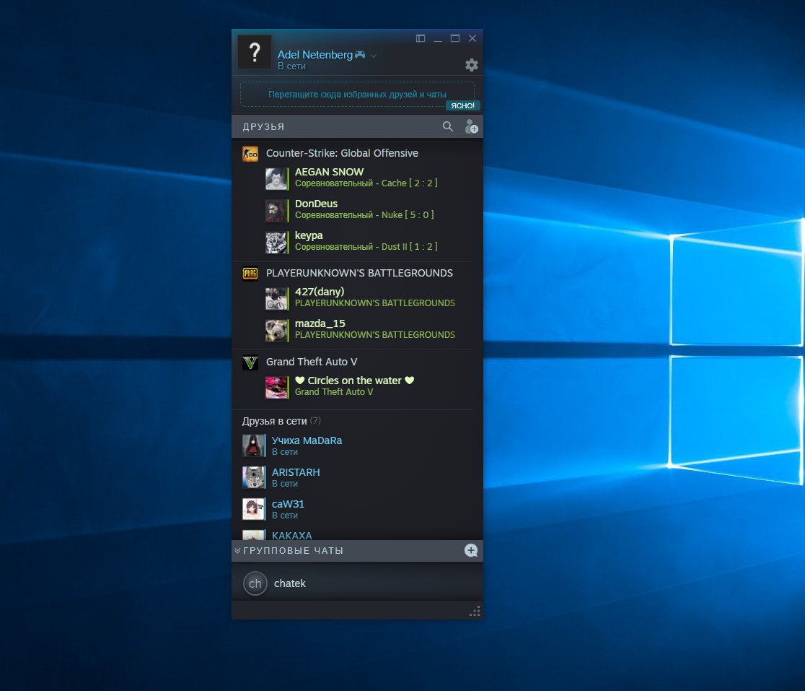Image resolution: width=805 pixels, height=691 pixels.
Task: Collapse the ГРУППОВЫЕ ЧАТЫ section
Action: click(237, 551)
